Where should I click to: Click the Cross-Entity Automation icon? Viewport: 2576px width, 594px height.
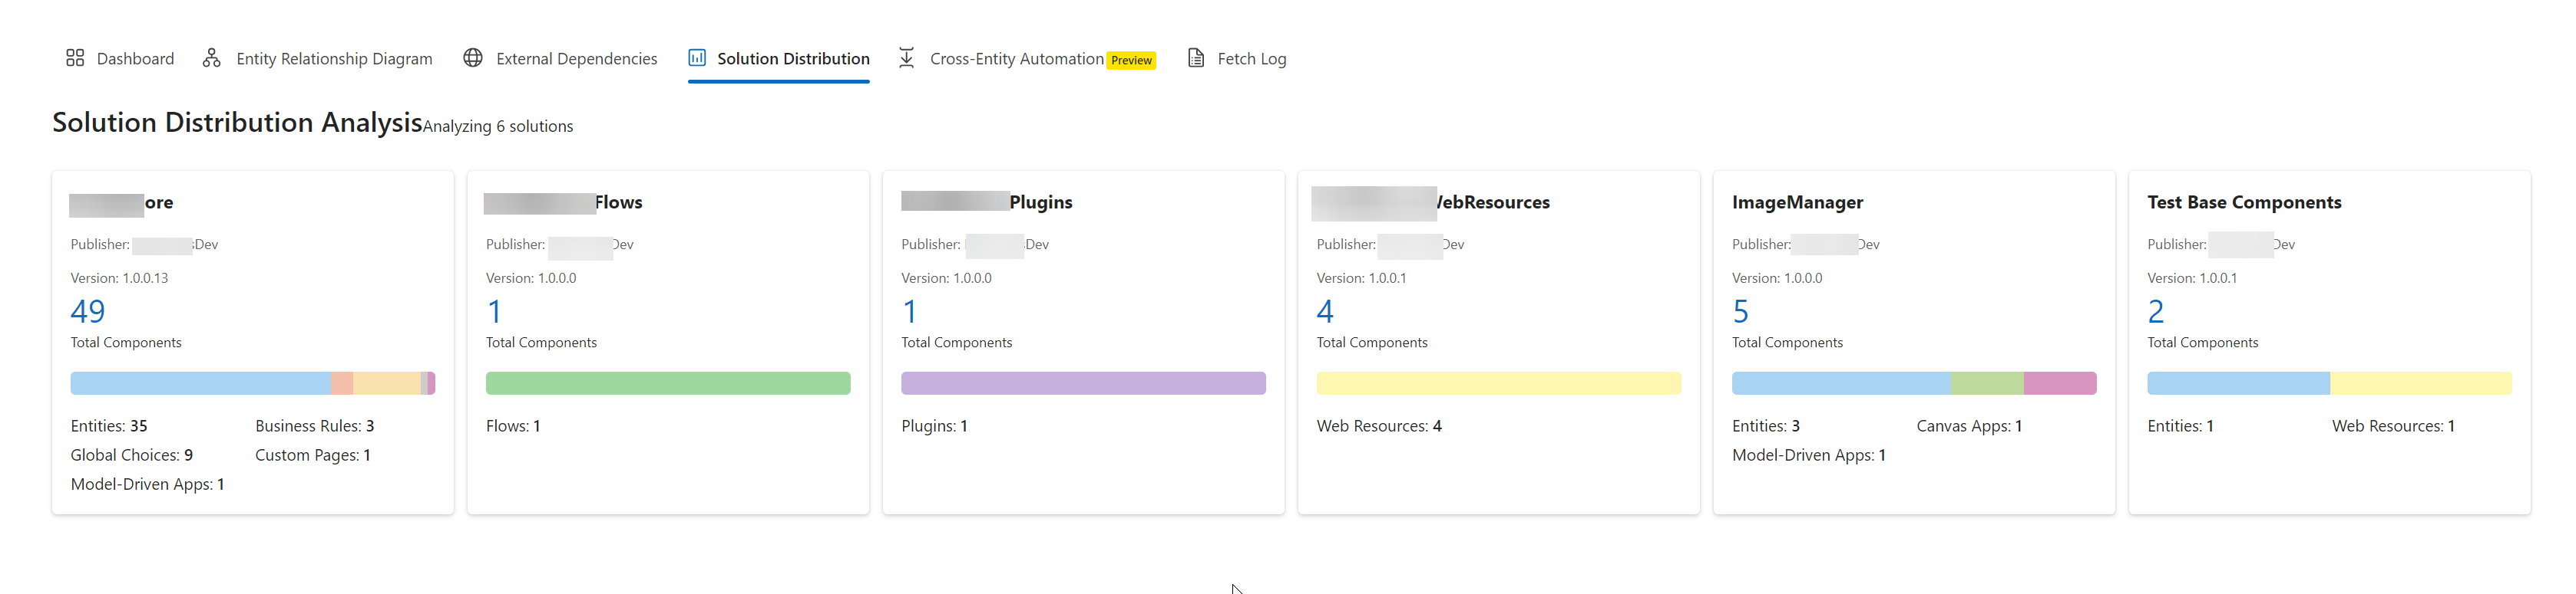906,58
